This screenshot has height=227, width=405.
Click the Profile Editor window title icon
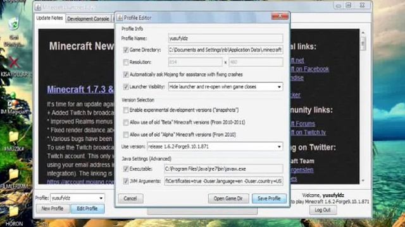click(x=120, y=18)
